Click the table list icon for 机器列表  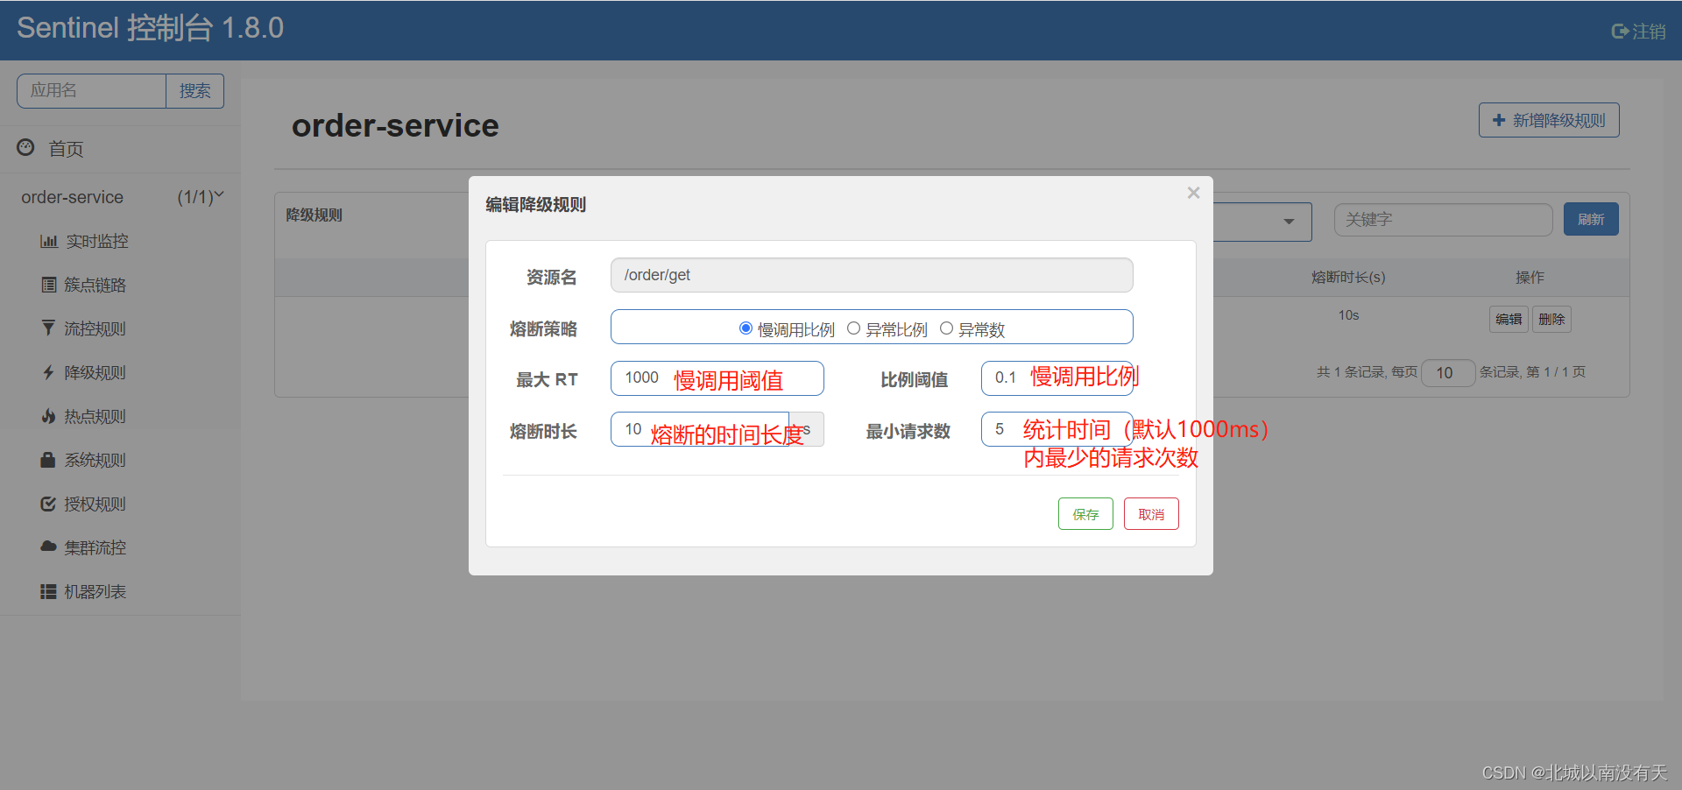[x=48, y=592]
